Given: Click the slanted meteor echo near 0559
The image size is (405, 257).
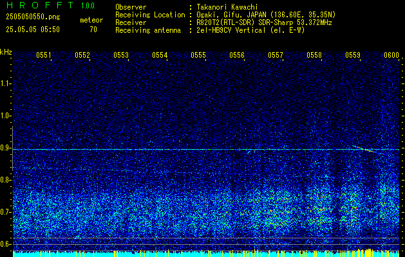Looking at the screenshot, I should pyautogui.click(x=364, y=149).
